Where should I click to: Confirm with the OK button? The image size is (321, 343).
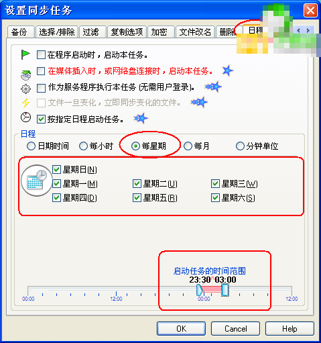click(181, 329)
